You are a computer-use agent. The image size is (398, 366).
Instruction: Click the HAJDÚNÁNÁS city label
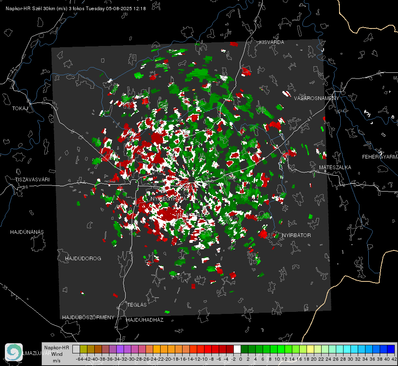pyautogui.click(x=27, y=232)
